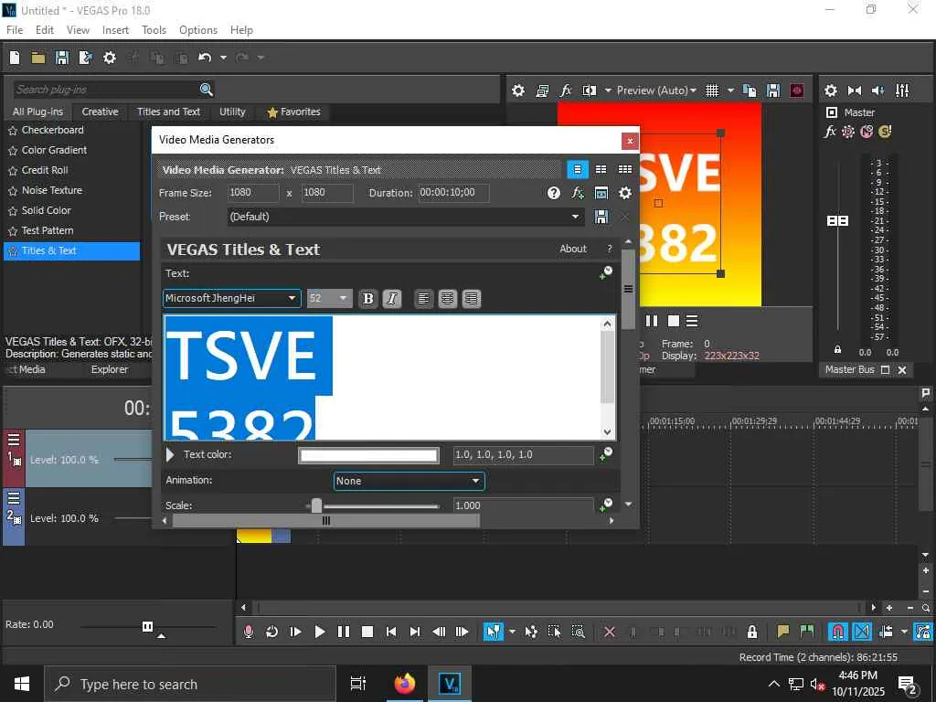The height and width of the screenshot is (702, 936).
Task: Open the Favorites tab
Action: pos(293,112)
